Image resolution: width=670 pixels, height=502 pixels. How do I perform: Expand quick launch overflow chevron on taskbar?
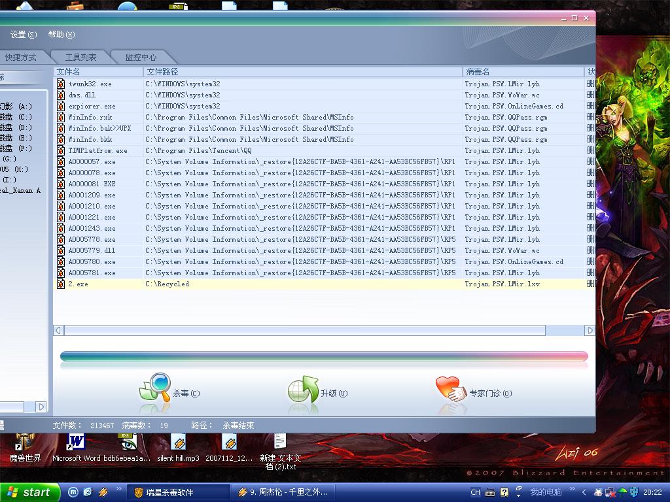pyautogui.click(x=119, y=489)
